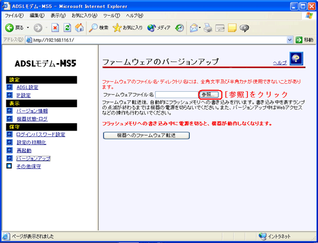
Task: Open the ヘルプ(H) menu
Action: pyautogui.click(x=135, y=15)
